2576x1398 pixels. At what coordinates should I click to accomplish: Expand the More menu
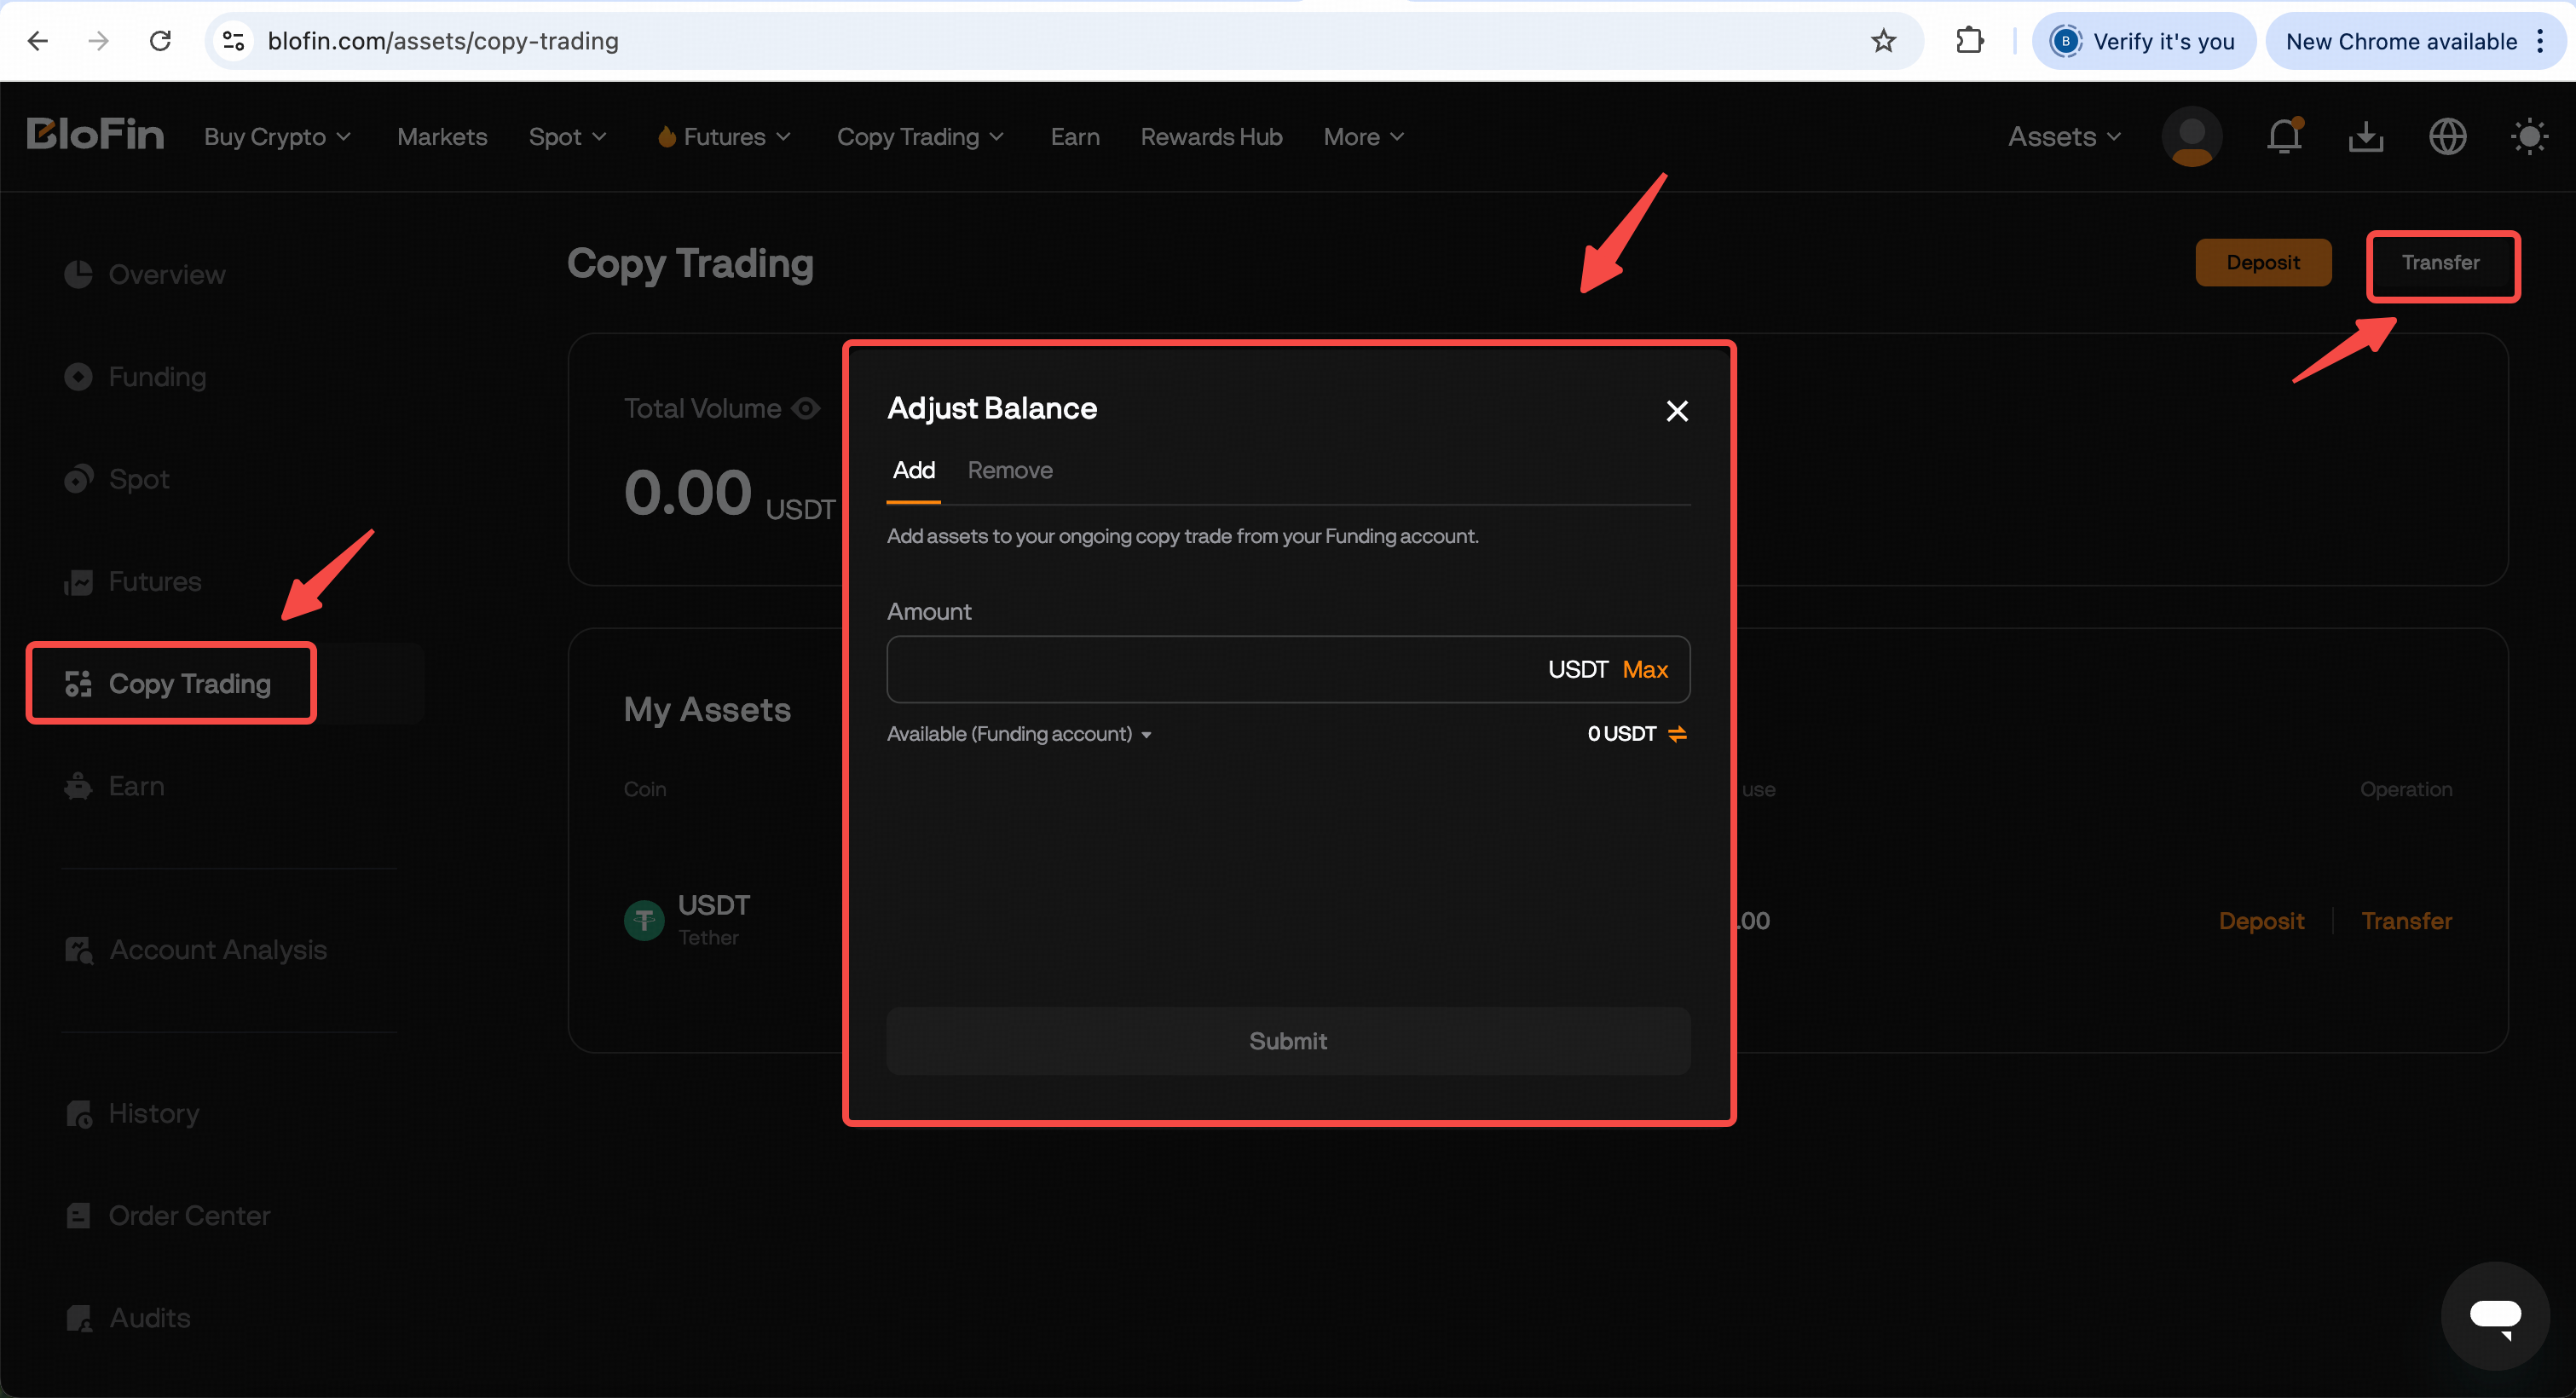pos(1364,137)
